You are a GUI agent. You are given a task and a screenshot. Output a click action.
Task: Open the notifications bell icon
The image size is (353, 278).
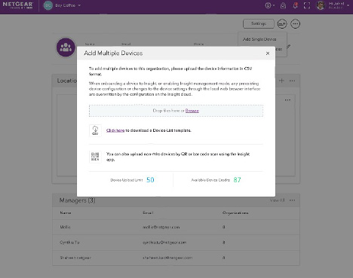pos(295,5)
